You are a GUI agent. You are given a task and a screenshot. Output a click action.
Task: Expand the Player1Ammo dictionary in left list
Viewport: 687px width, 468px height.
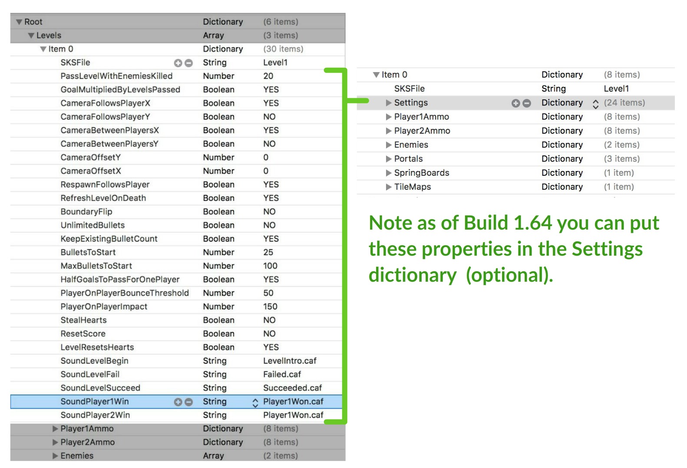point(55,429)
